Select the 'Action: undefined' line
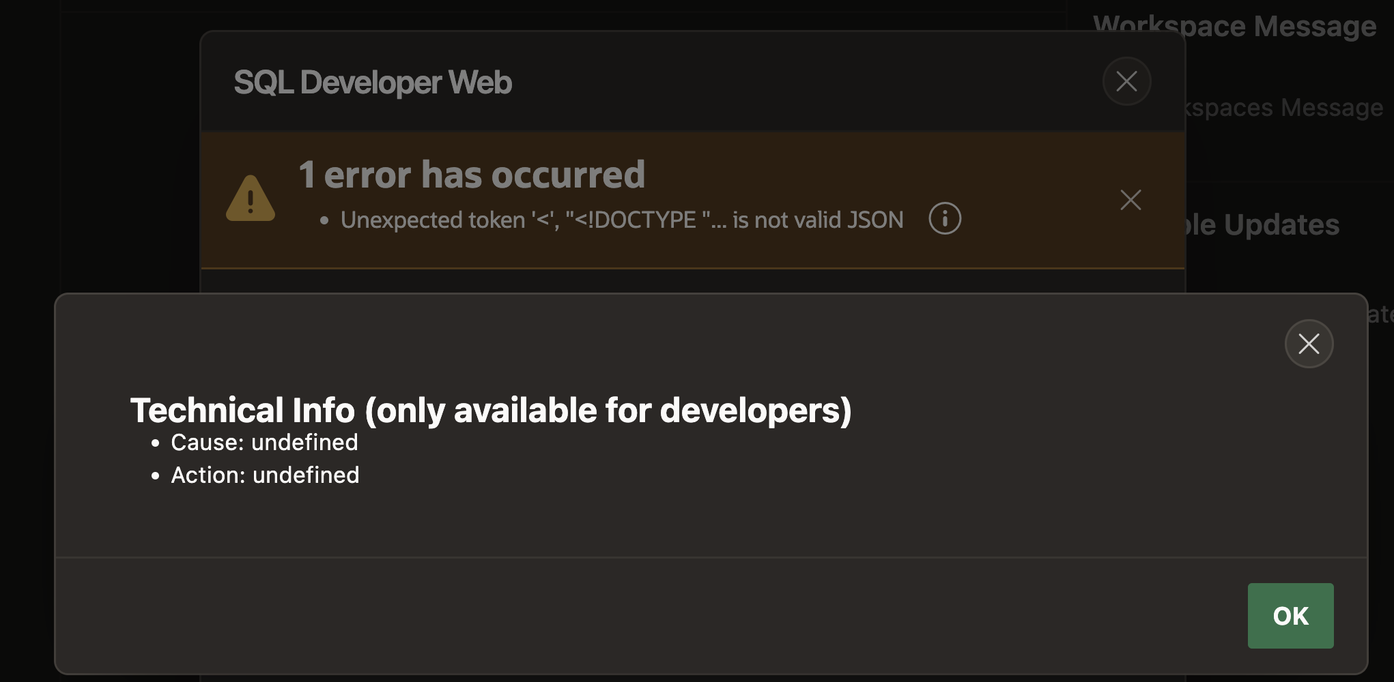 coord(265,475)
